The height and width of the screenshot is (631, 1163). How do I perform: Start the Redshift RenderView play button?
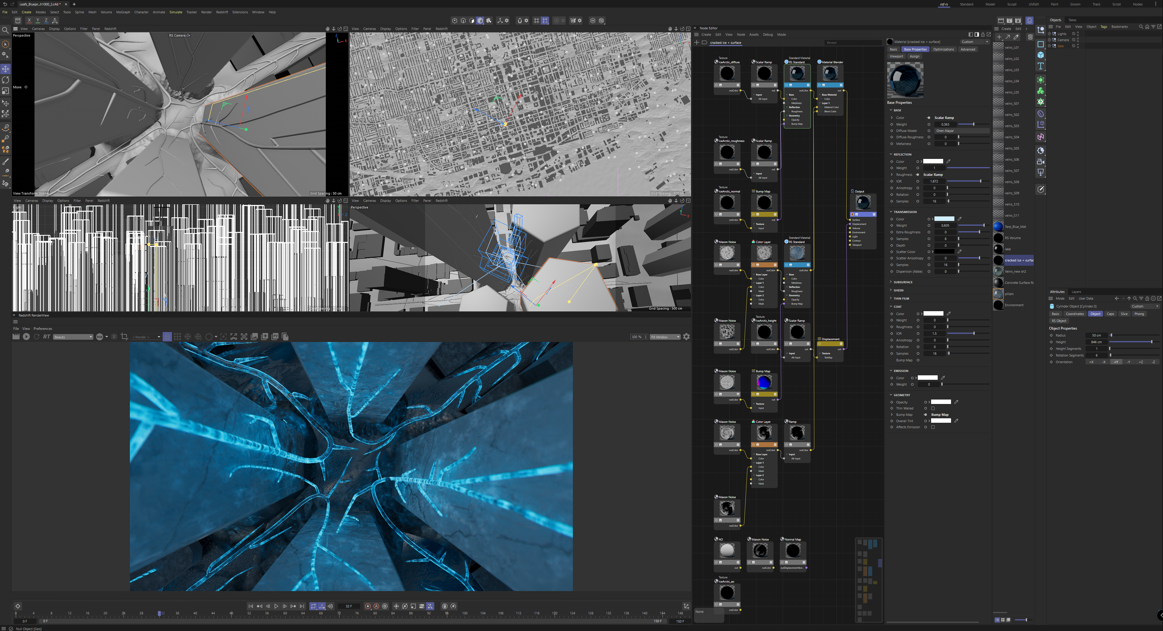26,337
